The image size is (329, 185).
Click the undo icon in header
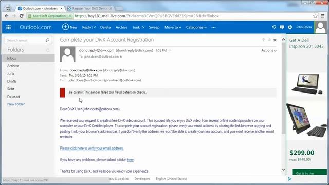[274, 27]
